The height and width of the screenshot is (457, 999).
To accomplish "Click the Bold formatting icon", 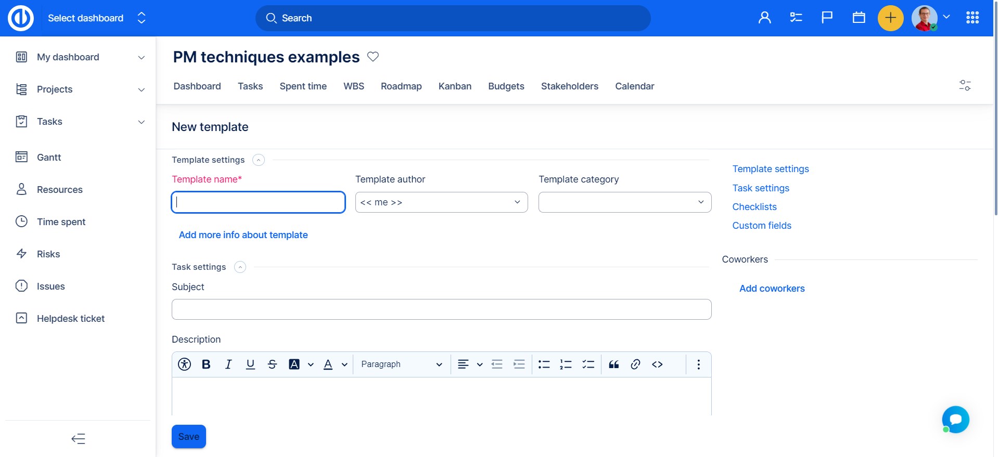I will [206, 364].
